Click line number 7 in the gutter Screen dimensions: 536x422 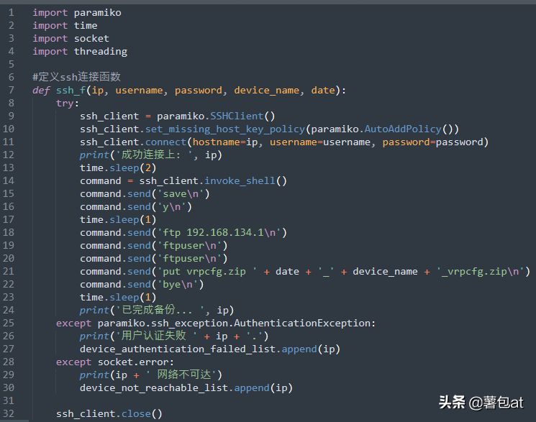point(12,90)
